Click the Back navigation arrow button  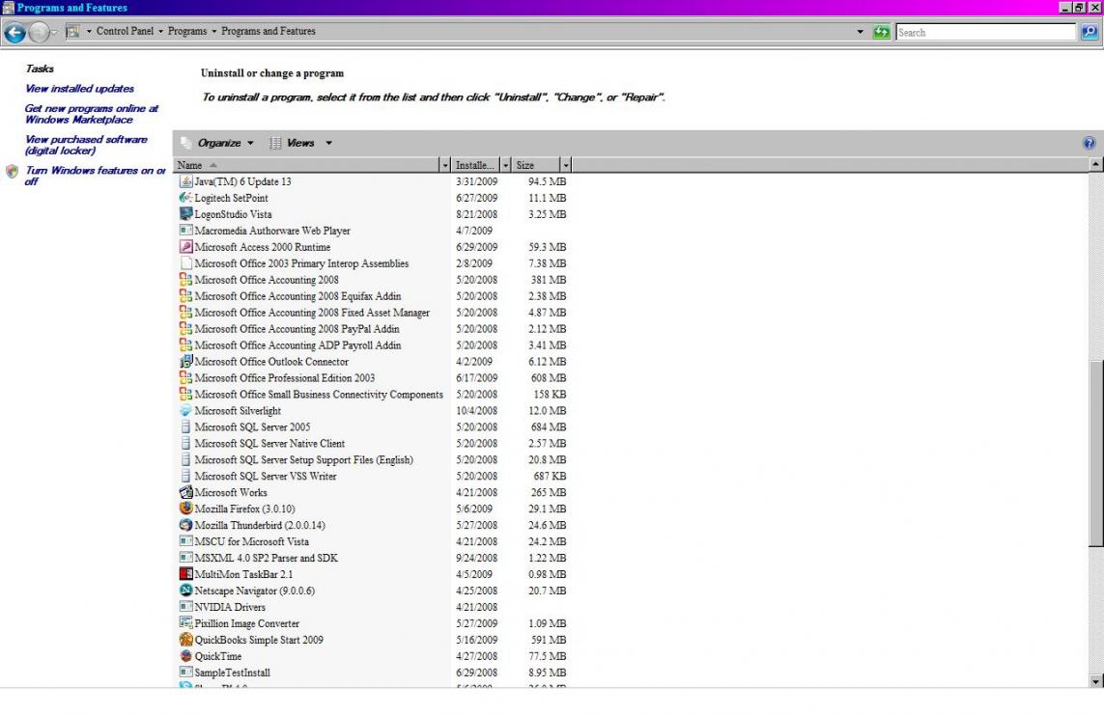[x=14, y=33]
